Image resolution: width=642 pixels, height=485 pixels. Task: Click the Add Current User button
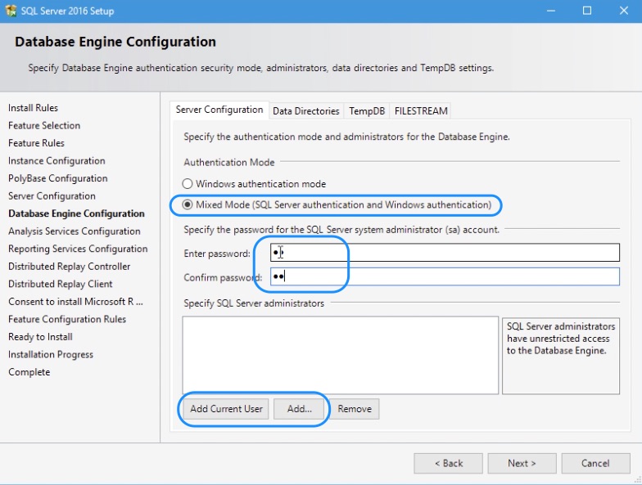click(226, 409)
